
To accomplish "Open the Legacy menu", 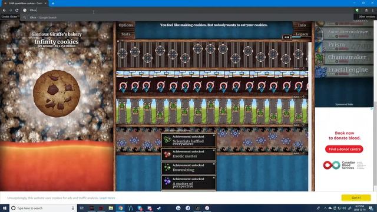I will (x=302, y=34).
